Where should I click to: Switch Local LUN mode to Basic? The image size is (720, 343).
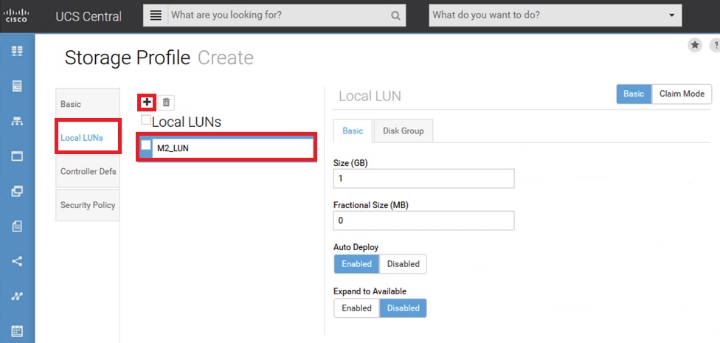(x=634, y=94)
